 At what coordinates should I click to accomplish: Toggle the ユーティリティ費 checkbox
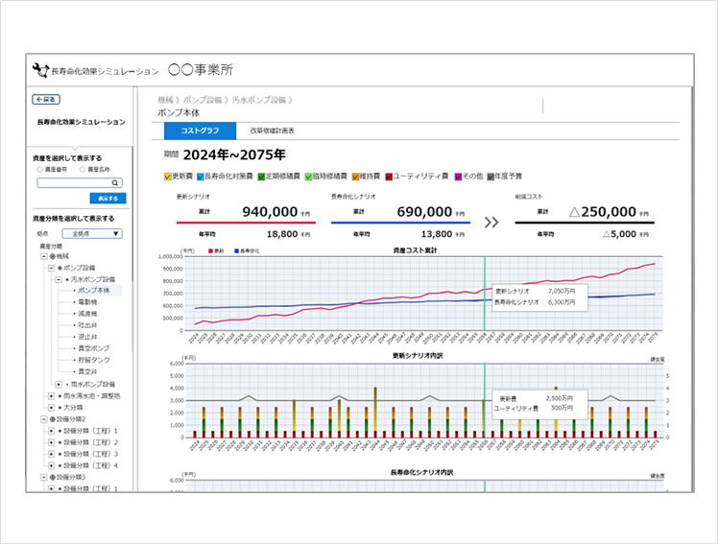[x=389, y=177]
